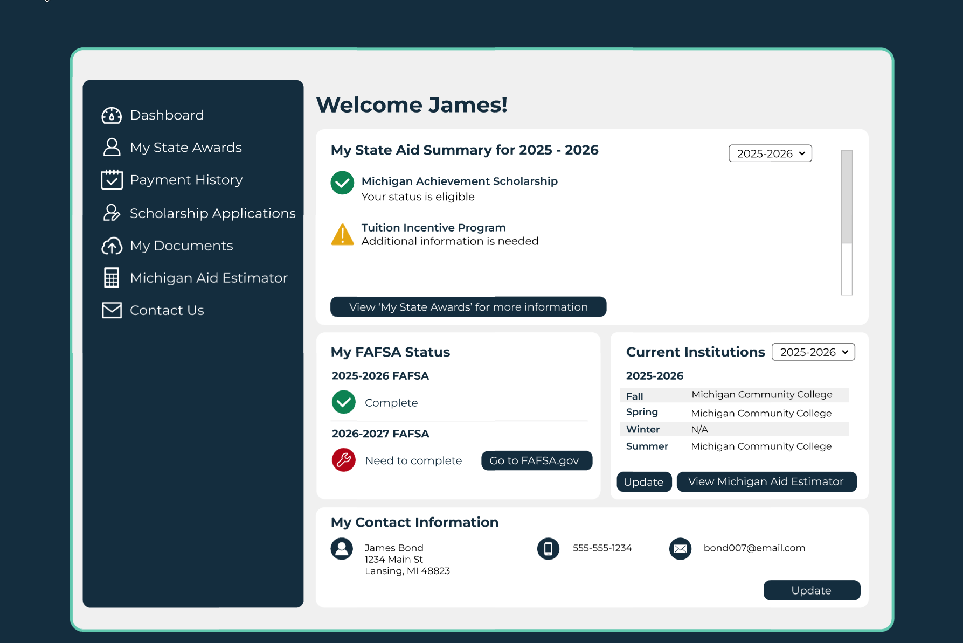Click the Tuition Incentive Program title

pos(434,227)
